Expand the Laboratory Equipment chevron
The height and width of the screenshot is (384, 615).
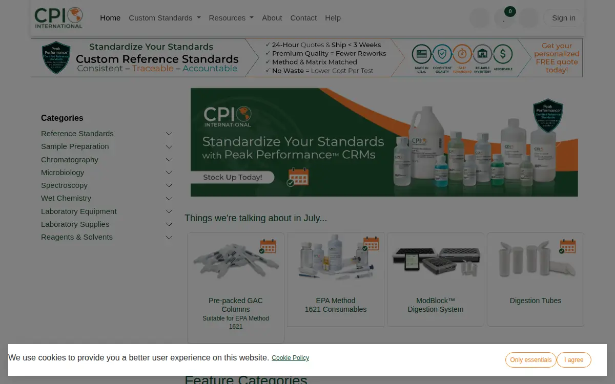click(169, 211)
